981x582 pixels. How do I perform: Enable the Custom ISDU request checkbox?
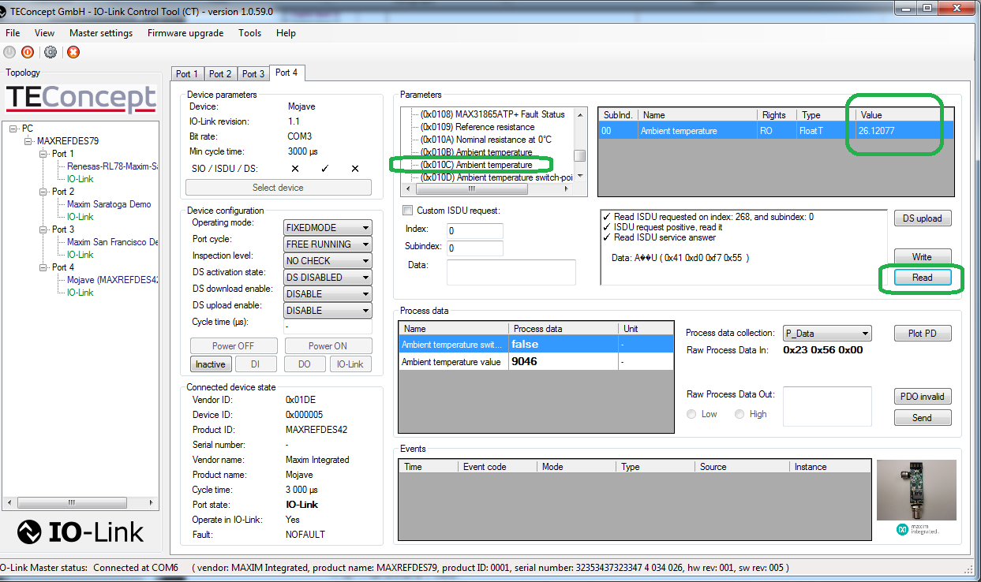coord(408,210)
